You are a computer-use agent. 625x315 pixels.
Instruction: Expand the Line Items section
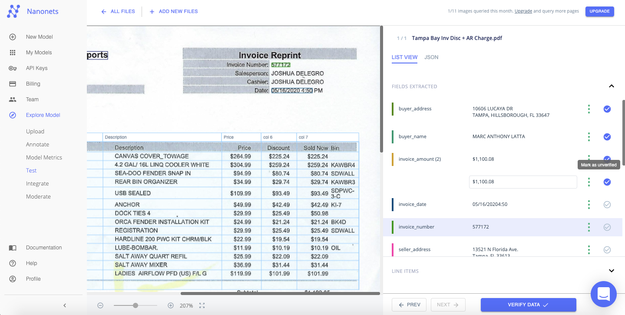click(x=611, y=271)
